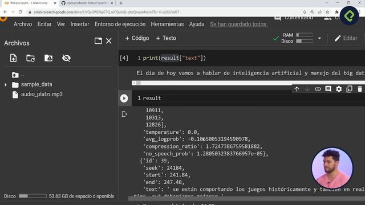
Task: Click the presenter webcam thumbnail
Action: point(332,168)
